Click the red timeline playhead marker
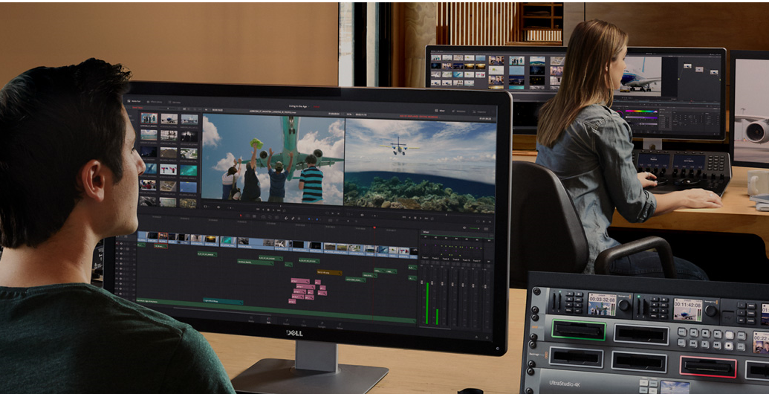 click(374, 226)
